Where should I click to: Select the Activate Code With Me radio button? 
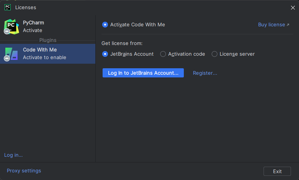point(105,25)
